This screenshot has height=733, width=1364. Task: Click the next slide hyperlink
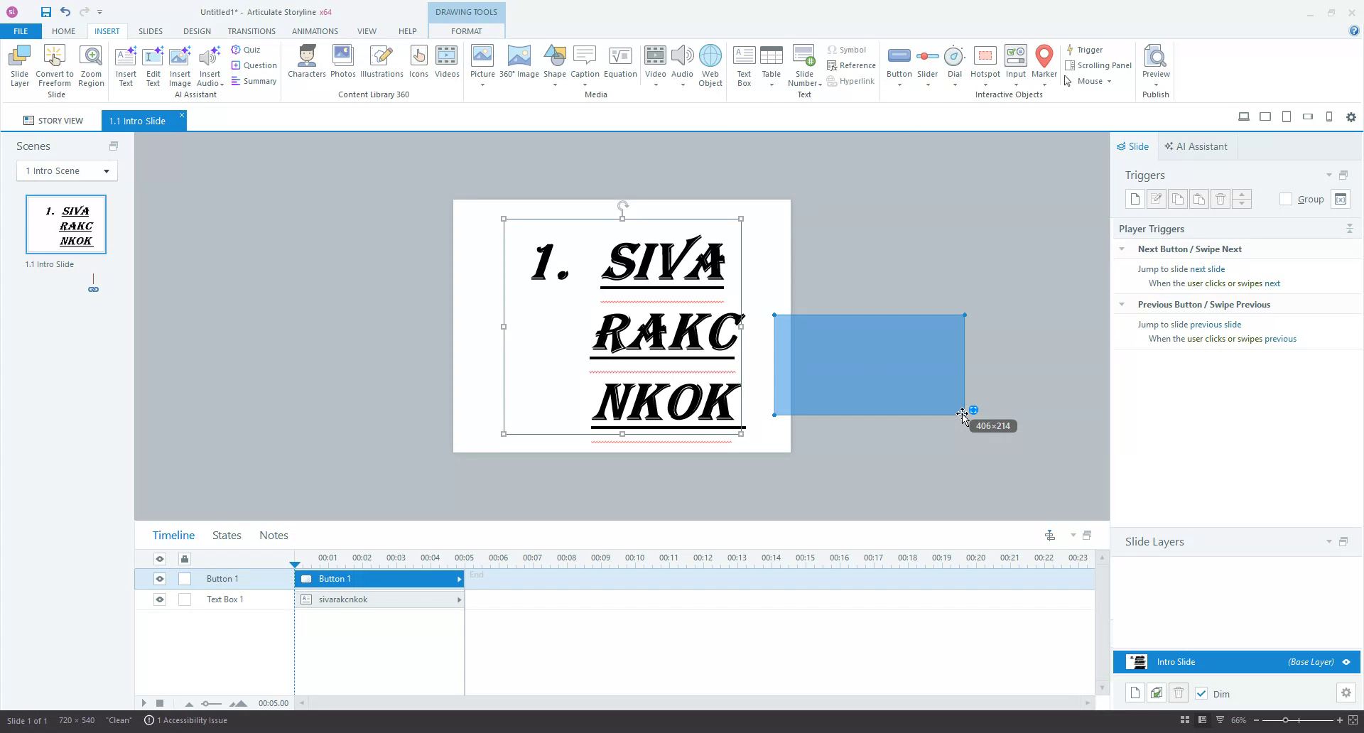[x=1207, y=268]
